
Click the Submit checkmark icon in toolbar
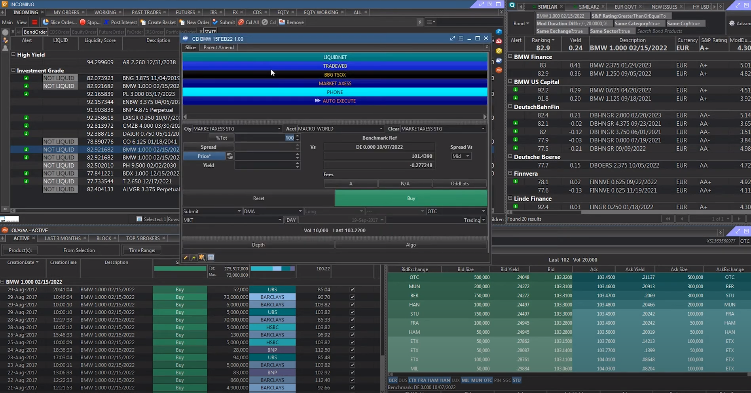215,22
